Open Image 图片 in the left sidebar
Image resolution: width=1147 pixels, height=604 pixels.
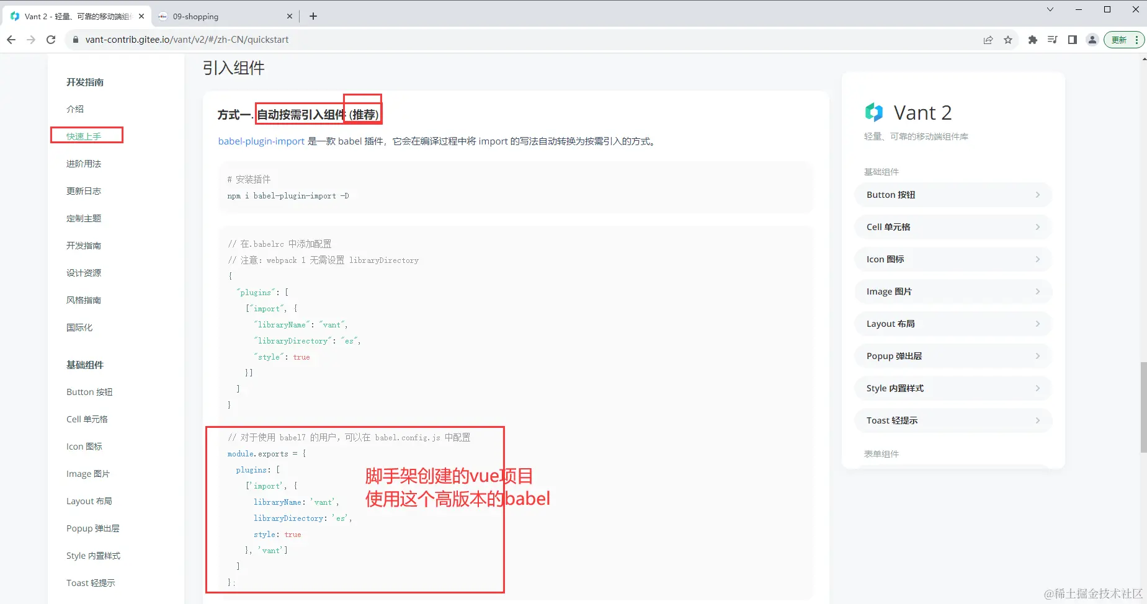click(x=88, y=474)
